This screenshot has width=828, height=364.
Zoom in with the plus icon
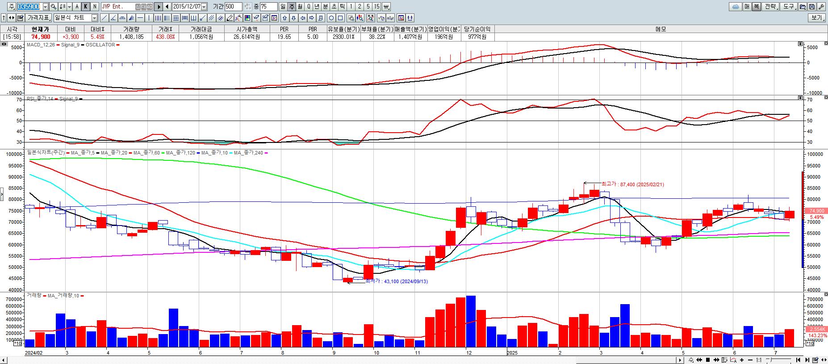point(742,360)
